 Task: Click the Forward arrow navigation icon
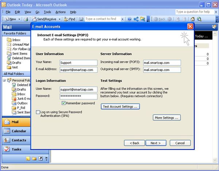pos(169,19)
